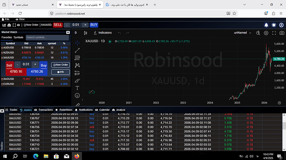Open the quick search icon on chart

(x=258, y=33)
